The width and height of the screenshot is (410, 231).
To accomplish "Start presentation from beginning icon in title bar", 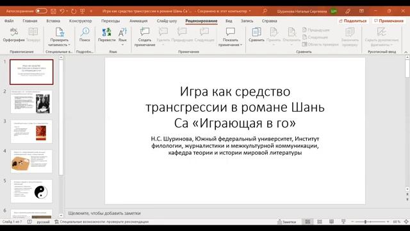I will pyautogui.click(x=83, y=12).
